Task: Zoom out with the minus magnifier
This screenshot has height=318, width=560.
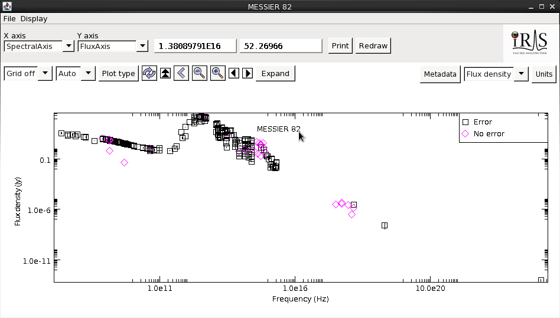Action: tap(200, 73)
